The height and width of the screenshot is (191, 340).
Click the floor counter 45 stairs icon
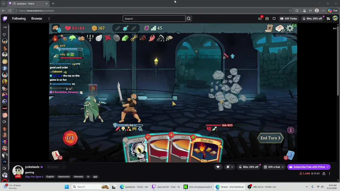157,28
